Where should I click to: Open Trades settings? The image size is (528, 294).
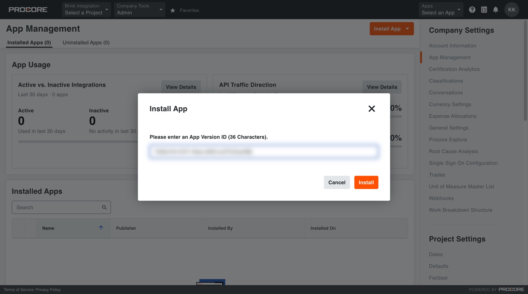[437, 175]
